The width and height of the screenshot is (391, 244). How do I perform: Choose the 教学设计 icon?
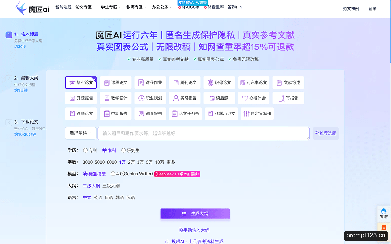click(107, 98)
